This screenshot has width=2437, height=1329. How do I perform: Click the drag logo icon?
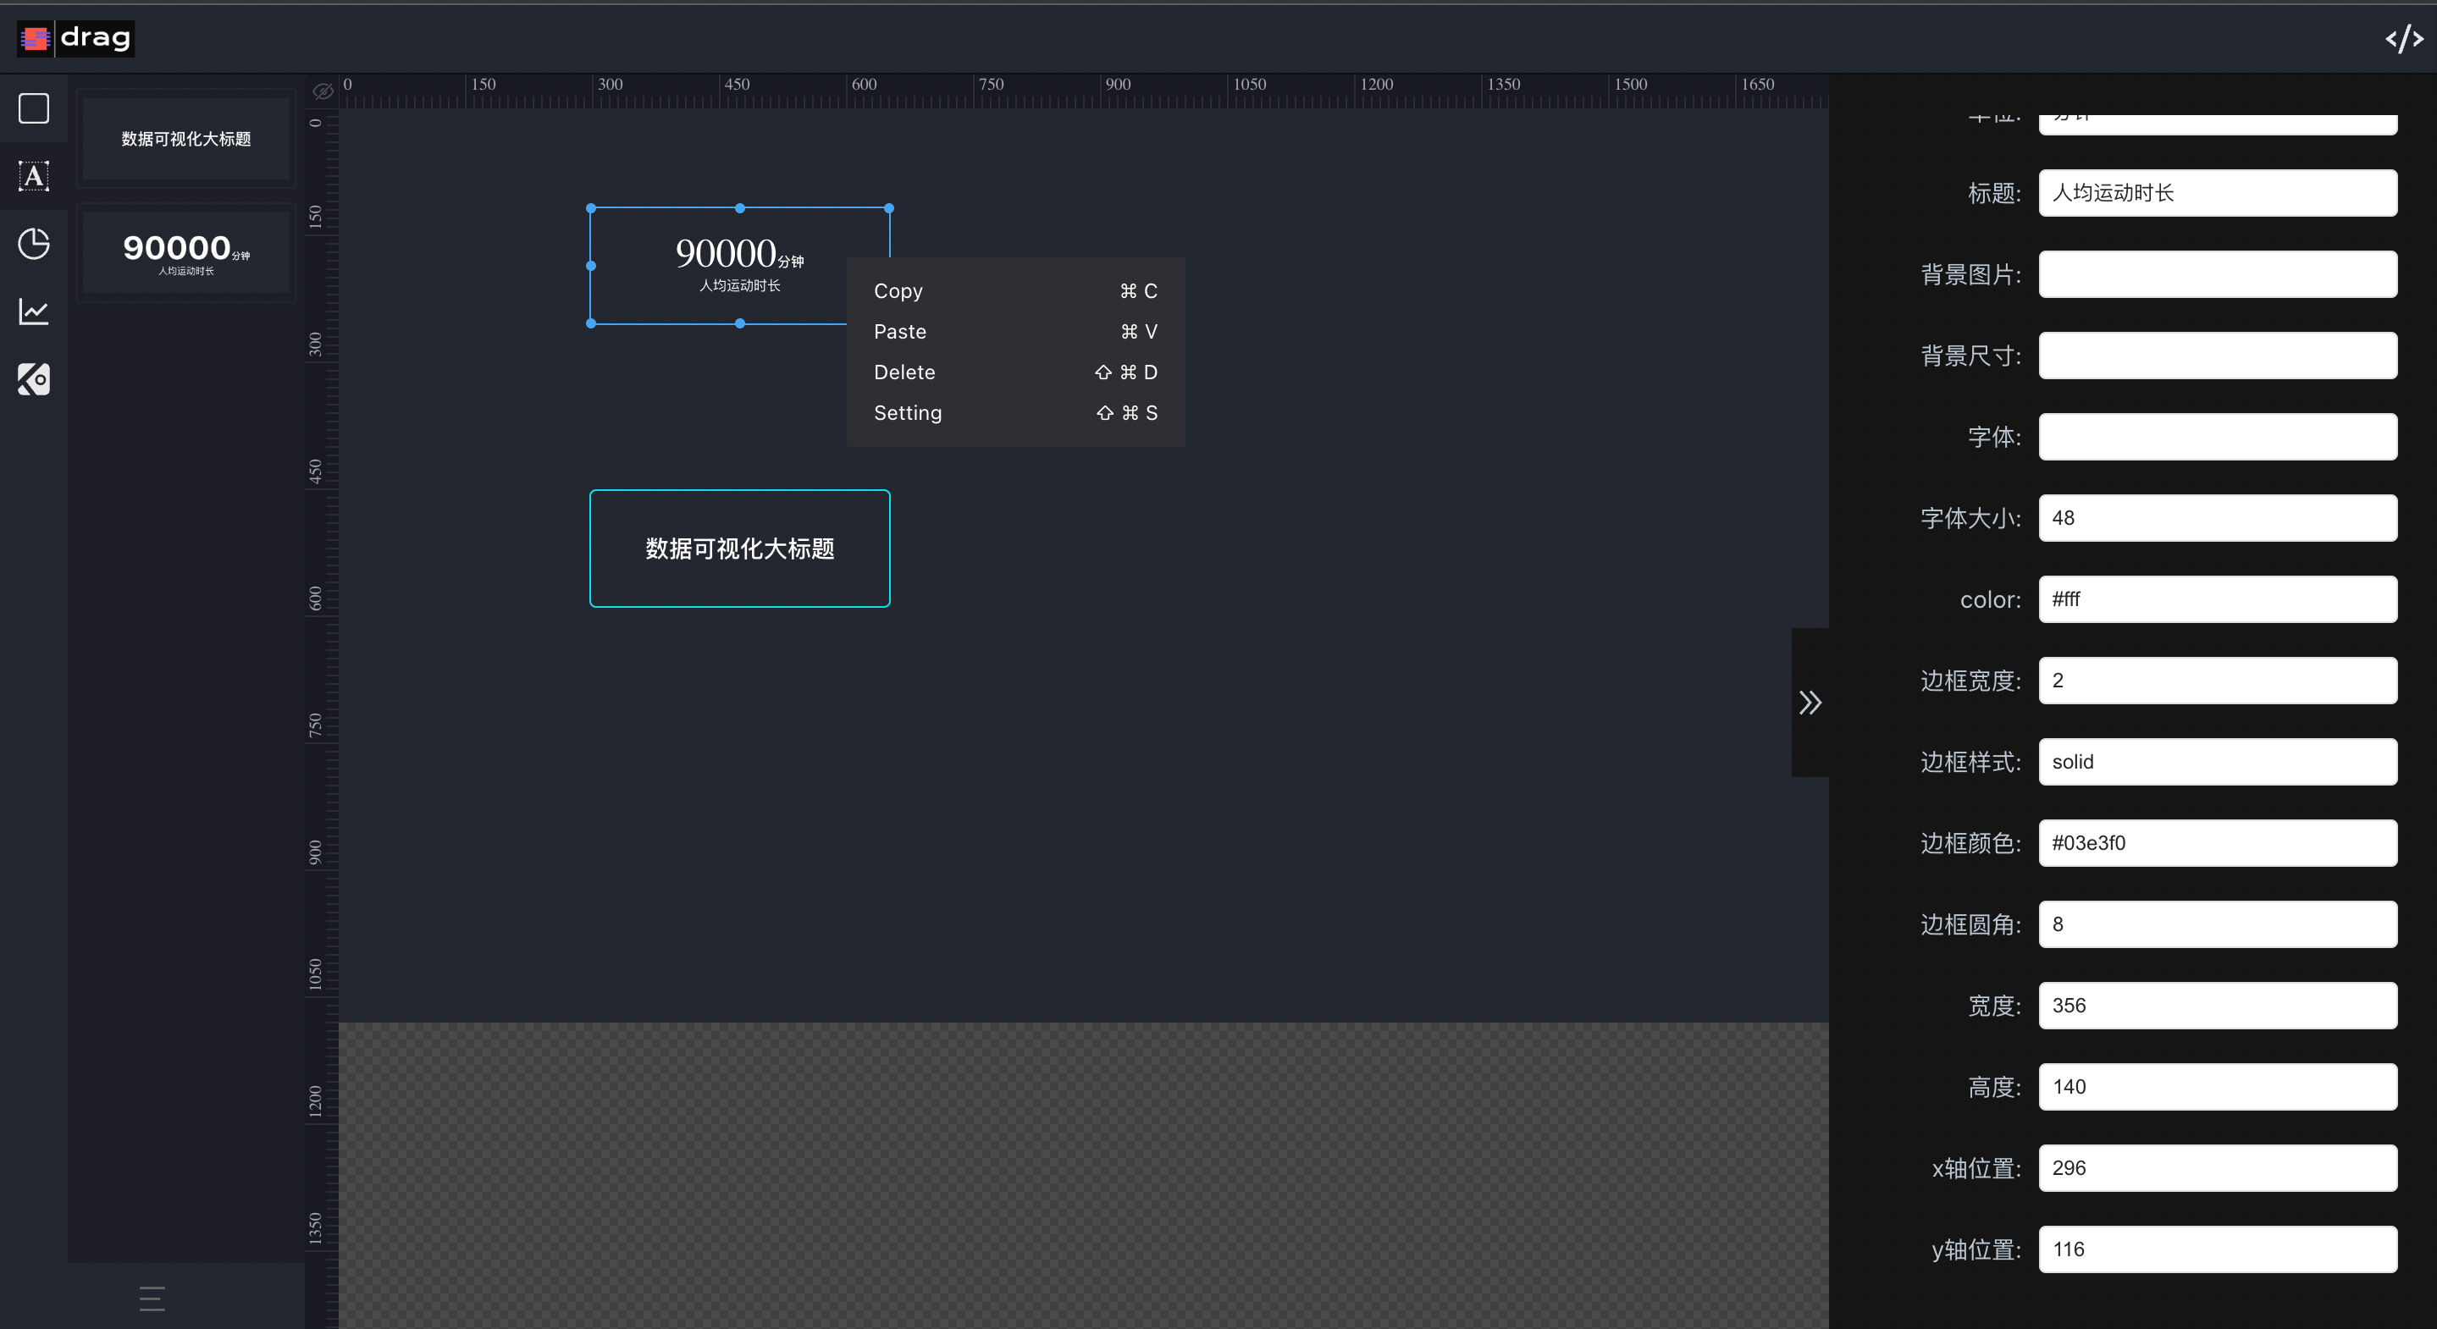(x=36, y=39)
